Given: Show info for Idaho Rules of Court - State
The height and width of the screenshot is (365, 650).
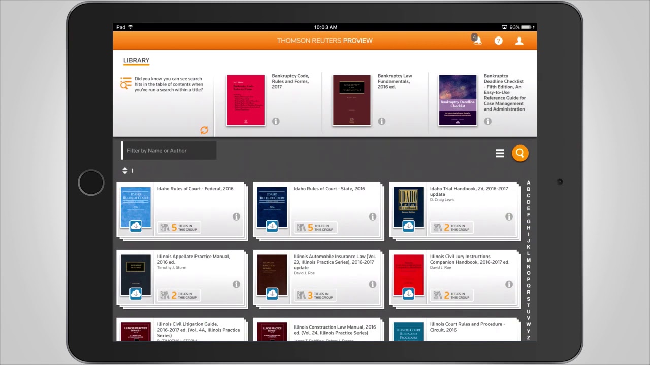Looking at the screenshot, I should click(373, 216).
